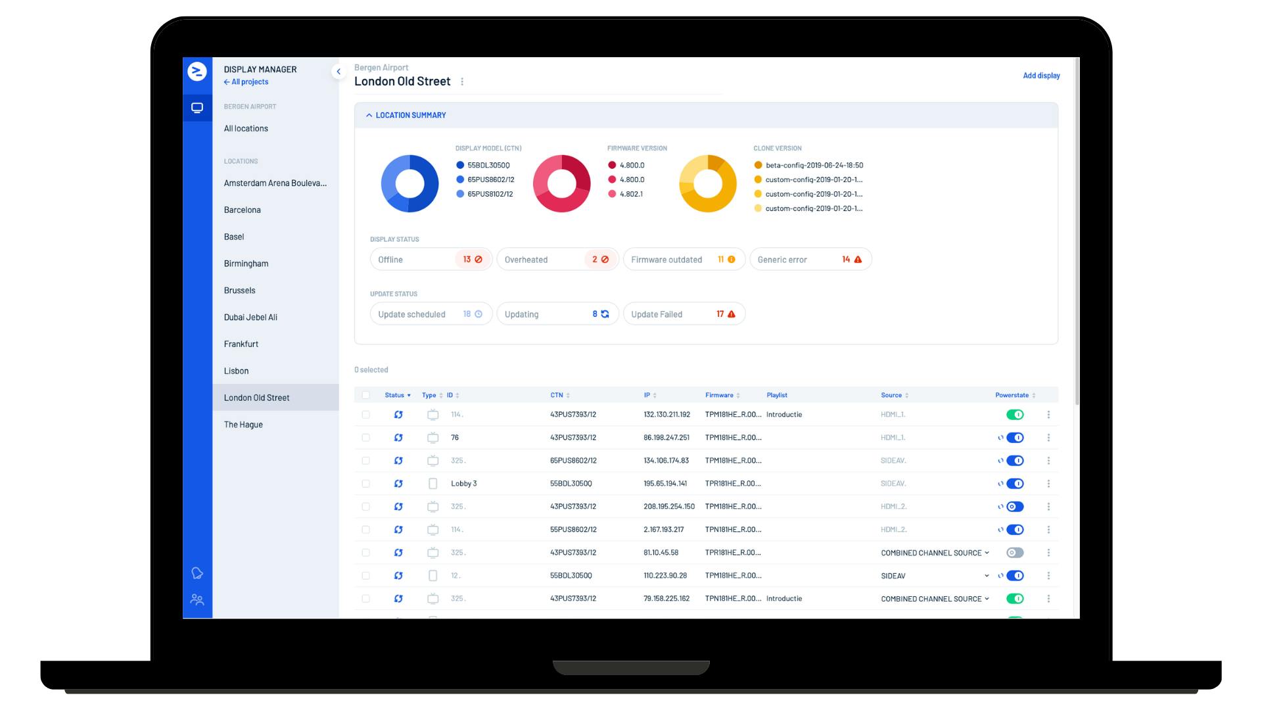Click the Display Manager sidebar icon
The height and width of the screenshot is (710, 1262).
tap(197, 108)
